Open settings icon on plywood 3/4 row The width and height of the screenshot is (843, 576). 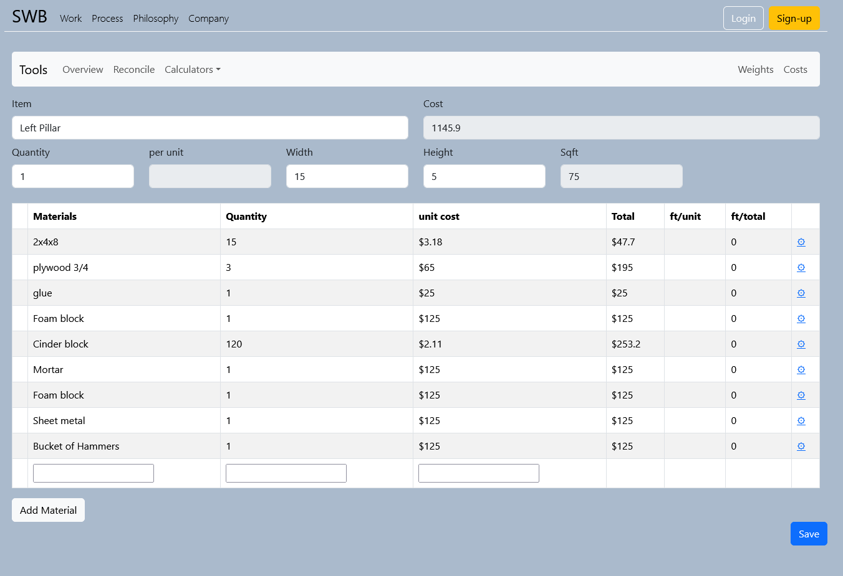pos(801,268)
